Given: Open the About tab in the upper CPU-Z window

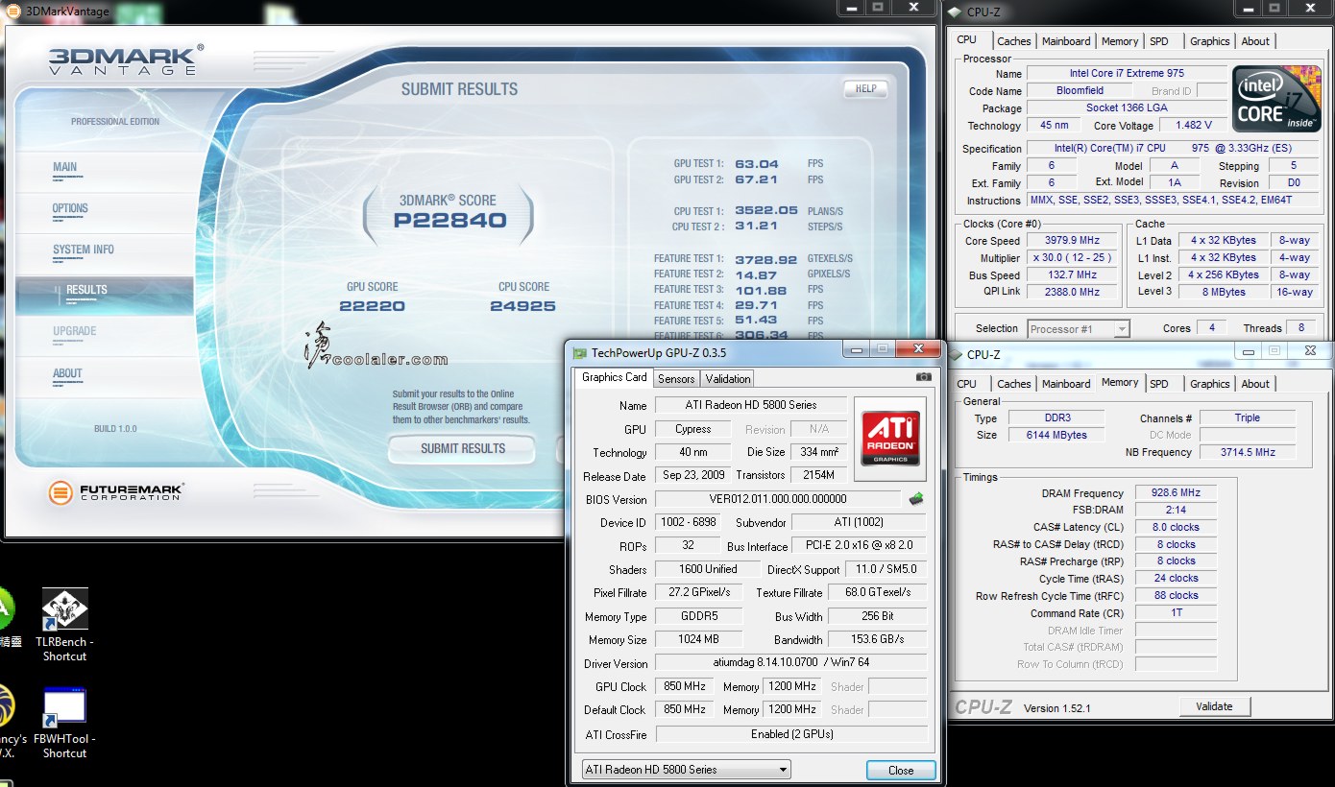Looking at the screenshot, I should tap(1255, 41).
